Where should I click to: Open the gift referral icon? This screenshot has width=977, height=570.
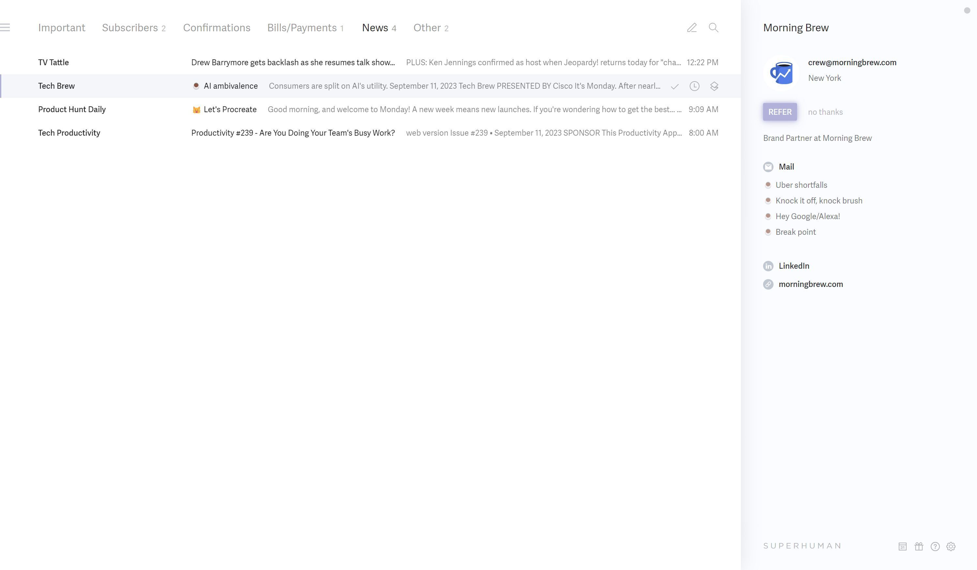point(919,546)
